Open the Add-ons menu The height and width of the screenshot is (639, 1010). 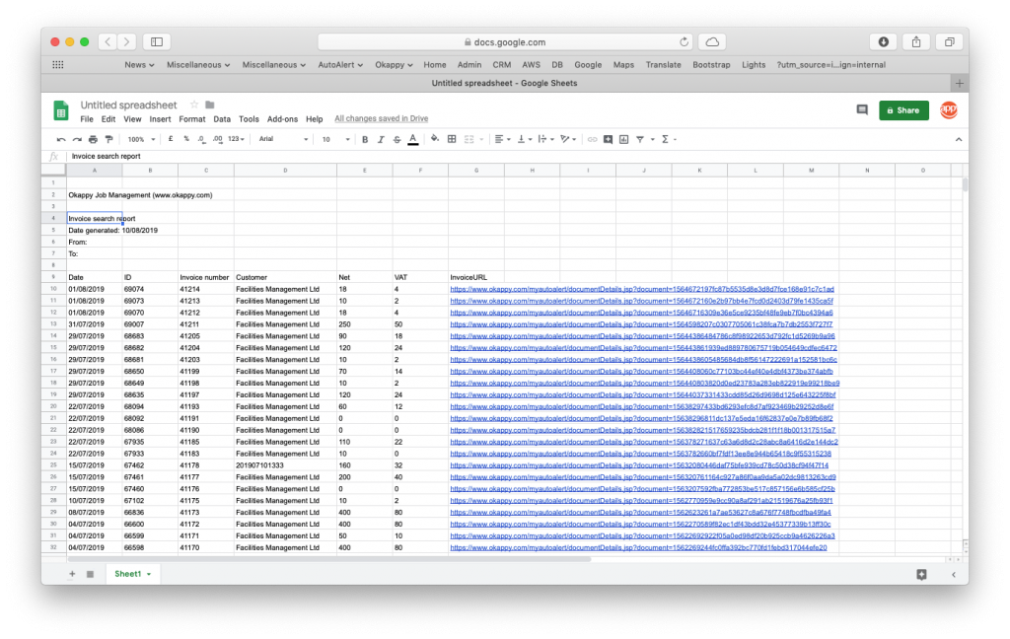point(282,119)
